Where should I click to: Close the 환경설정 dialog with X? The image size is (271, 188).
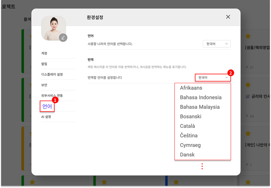pos(228,17)
